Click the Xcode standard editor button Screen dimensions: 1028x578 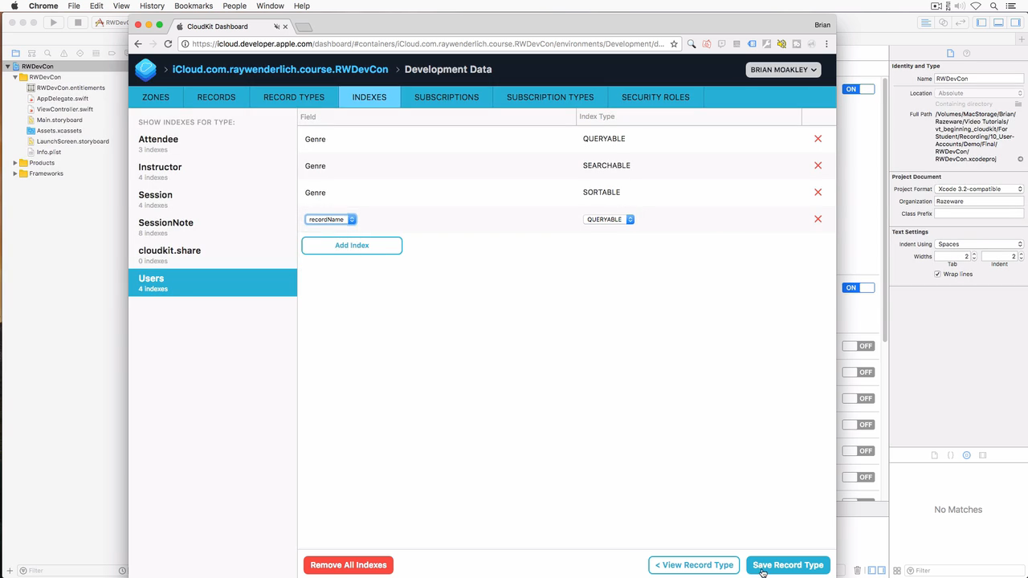926,22
